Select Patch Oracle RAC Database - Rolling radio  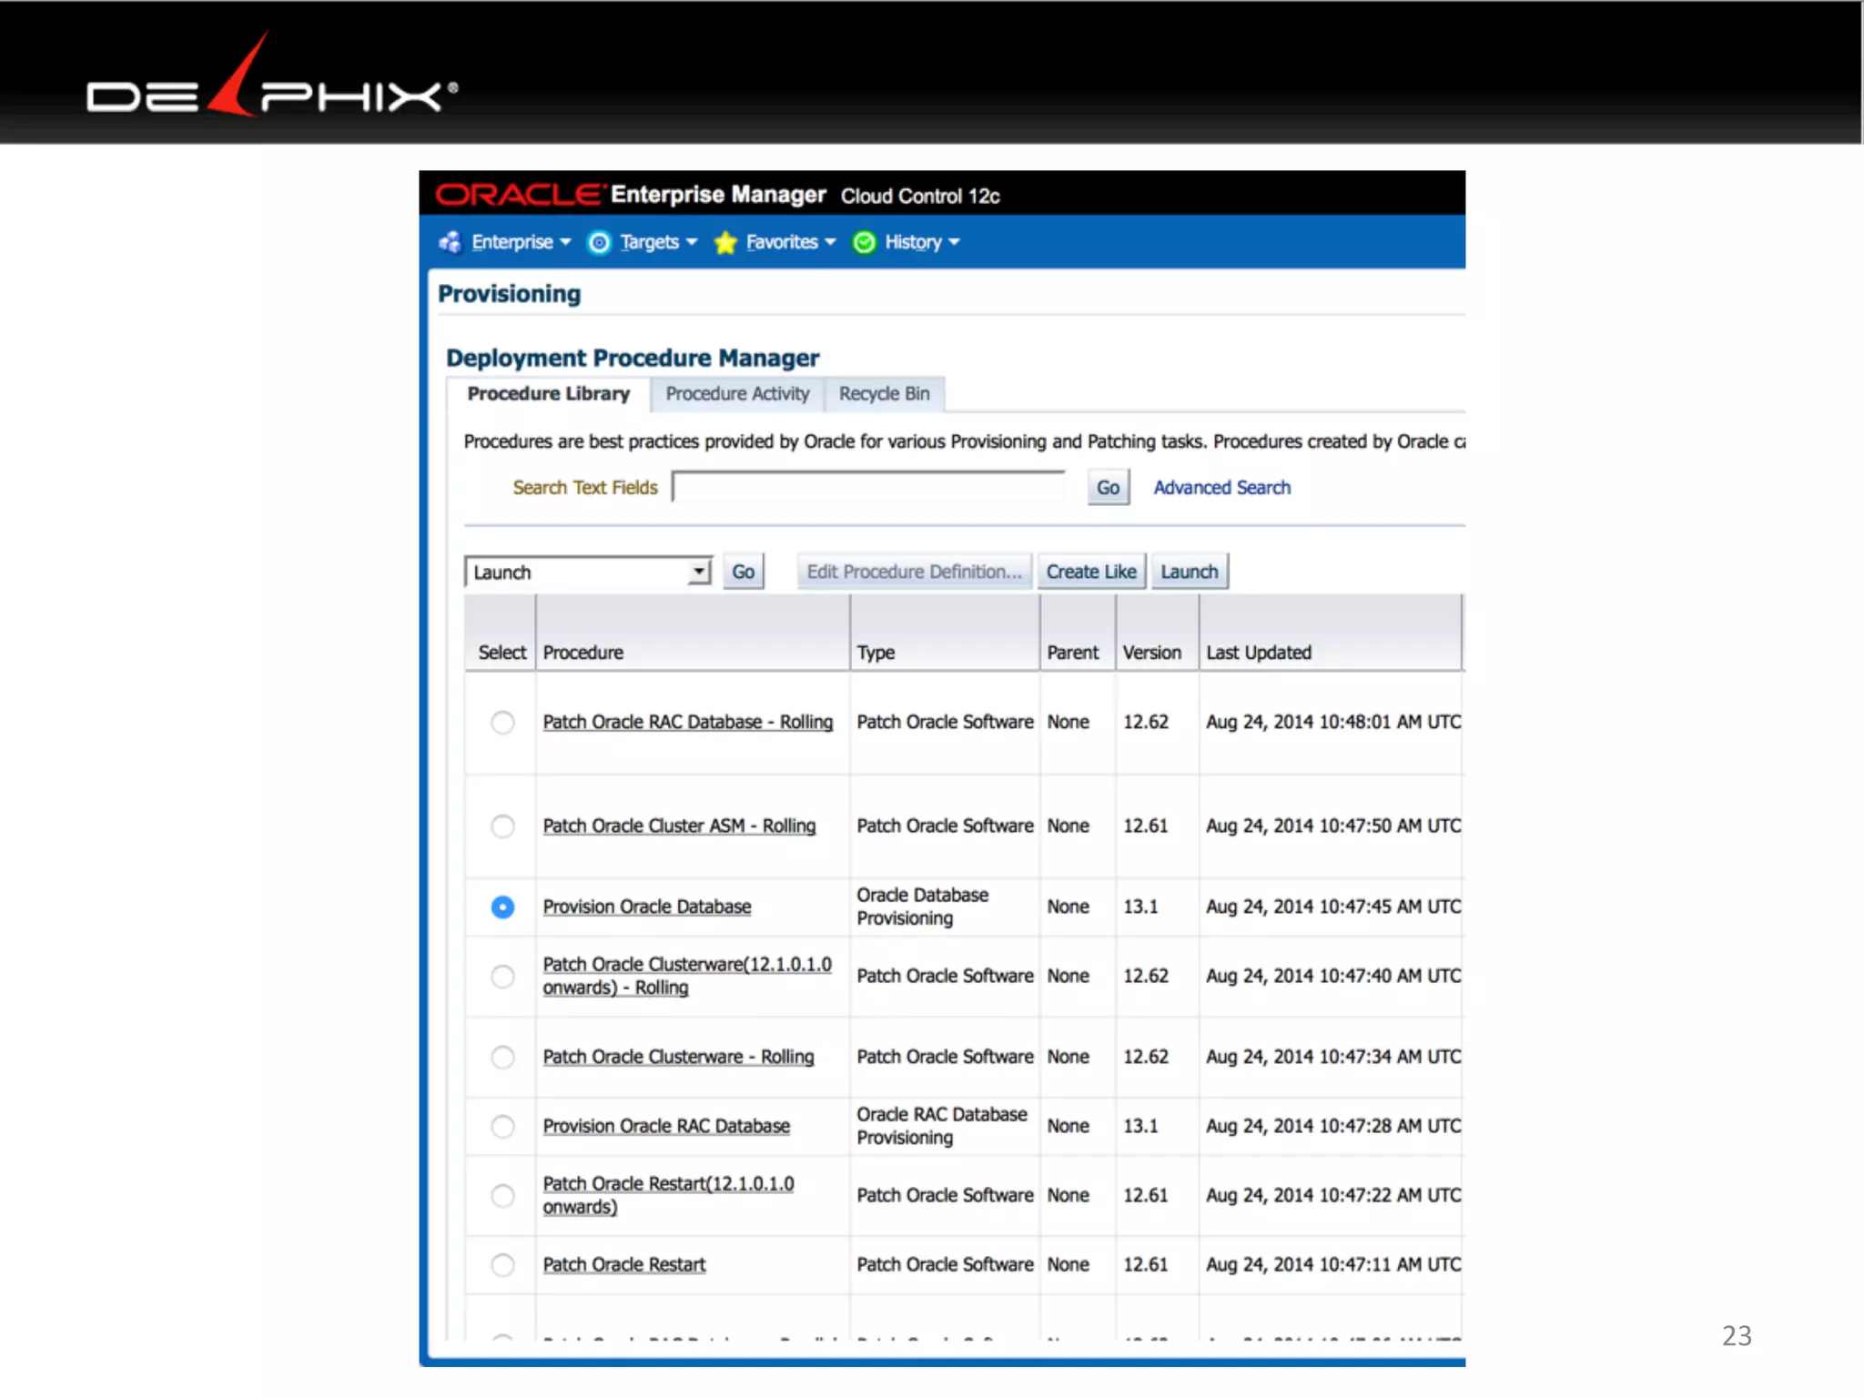click(502, 723)
